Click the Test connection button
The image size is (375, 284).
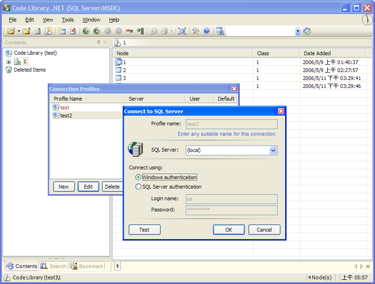[145, 230]
